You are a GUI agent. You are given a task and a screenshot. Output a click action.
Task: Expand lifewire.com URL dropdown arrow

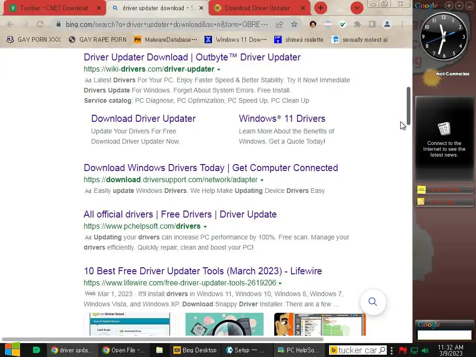pos(280,283)
